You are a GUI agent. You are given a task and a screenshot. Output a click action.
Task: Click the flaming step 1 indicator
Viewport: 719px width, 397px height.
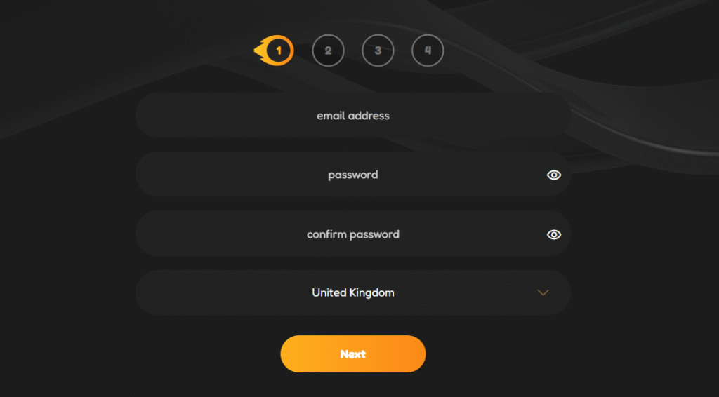(x=278, y=51)
